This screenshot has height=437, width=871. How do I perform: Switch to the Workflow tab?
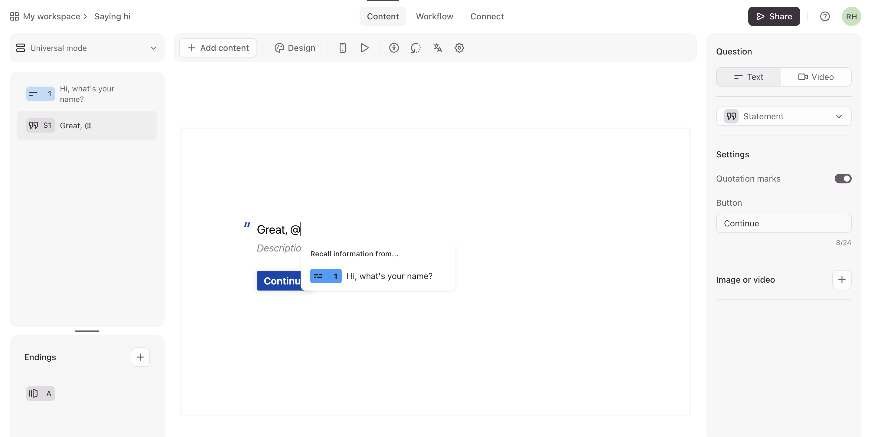click(x=435, y=16)
